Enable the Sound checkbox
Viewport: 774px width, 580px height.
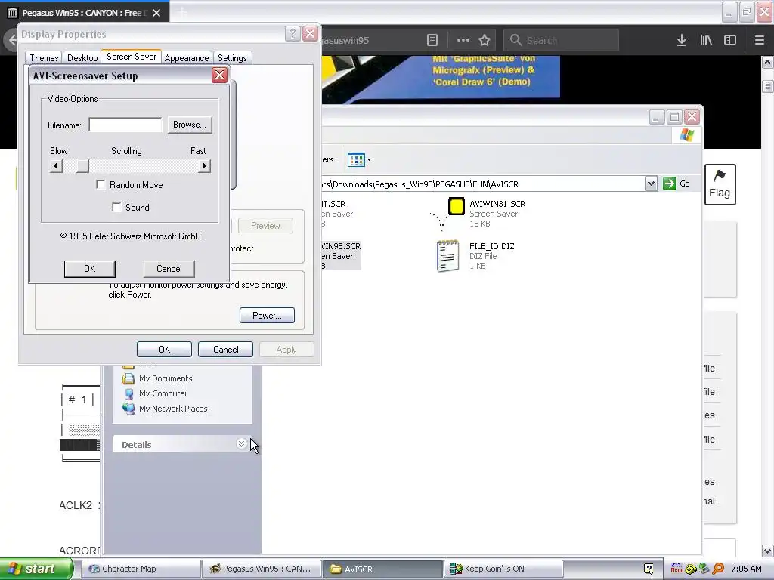[116, 208]
